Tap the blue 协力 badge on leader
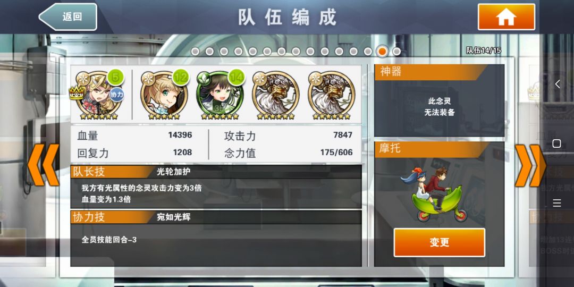Screen dimensions: 574x287 (117, 94)
